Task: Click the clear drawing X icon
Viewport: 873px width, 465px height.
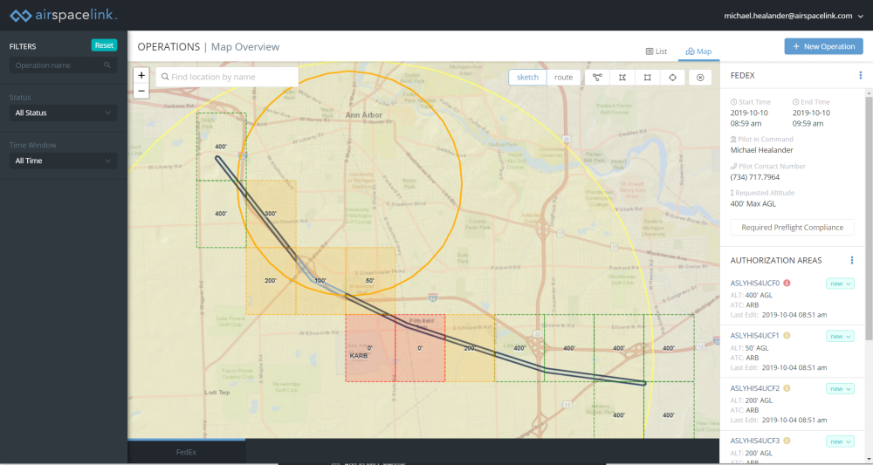Action: pos(699,78)
